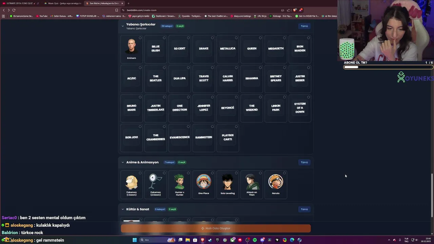
Task: Click the Beyoncé card label
Action: [228, 108]
